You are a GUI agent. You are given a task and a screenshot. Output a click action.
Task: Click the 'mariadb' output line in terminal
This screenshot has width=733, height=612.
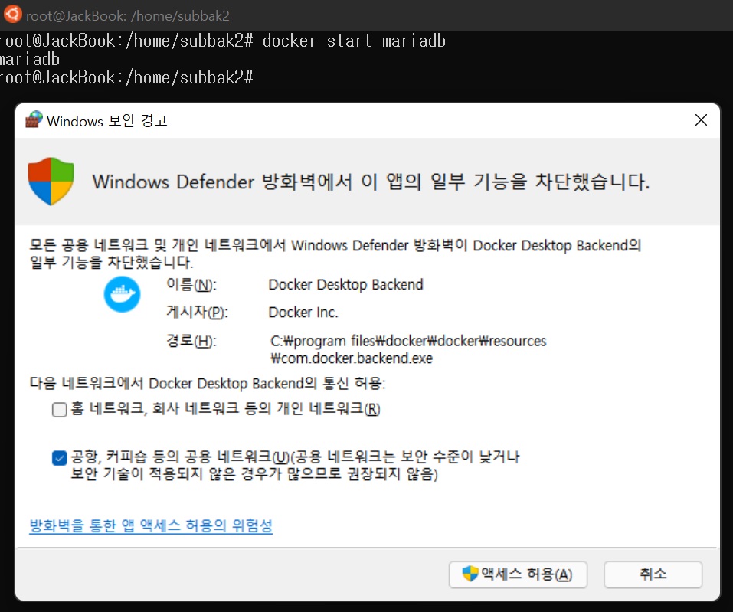[x=30, y=60]
